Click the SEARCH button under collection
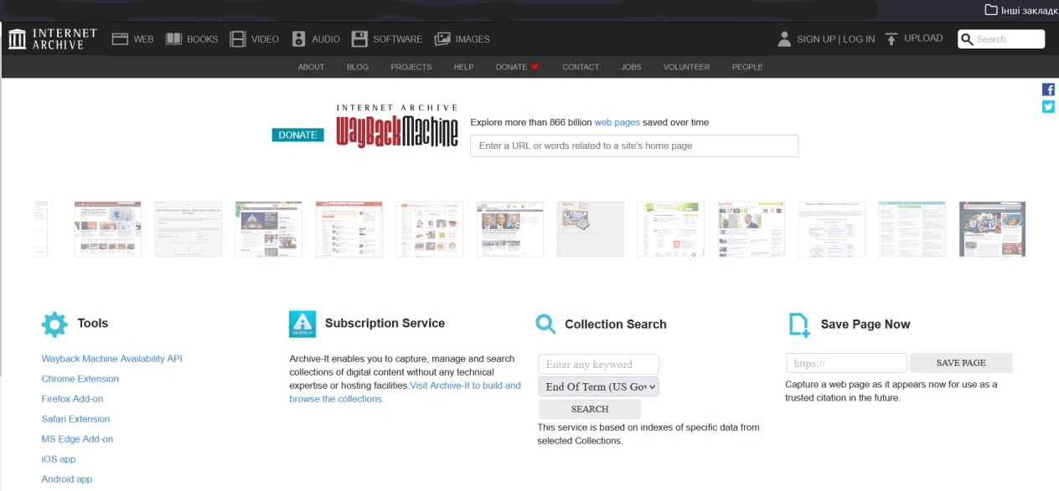Viewport: 1059px width, 491px height. (x=590, y=409)
